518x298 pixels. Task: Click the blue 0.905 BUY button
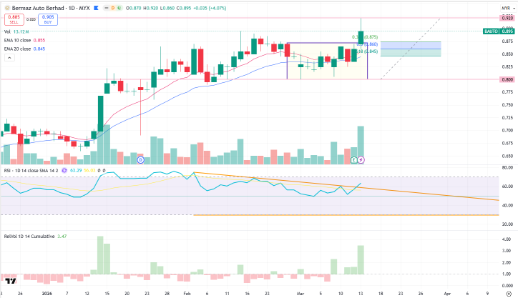pyautogui.click(x=48, y=19)
